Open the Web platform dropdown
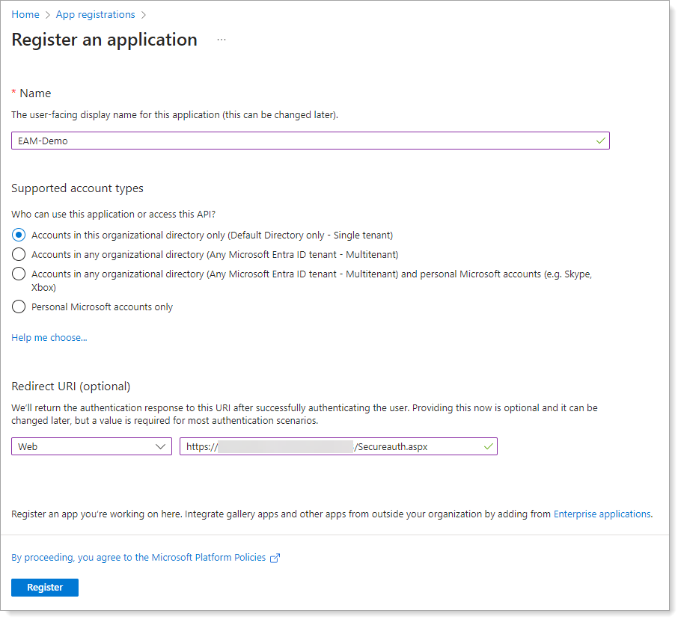 (x=91, y=446)
